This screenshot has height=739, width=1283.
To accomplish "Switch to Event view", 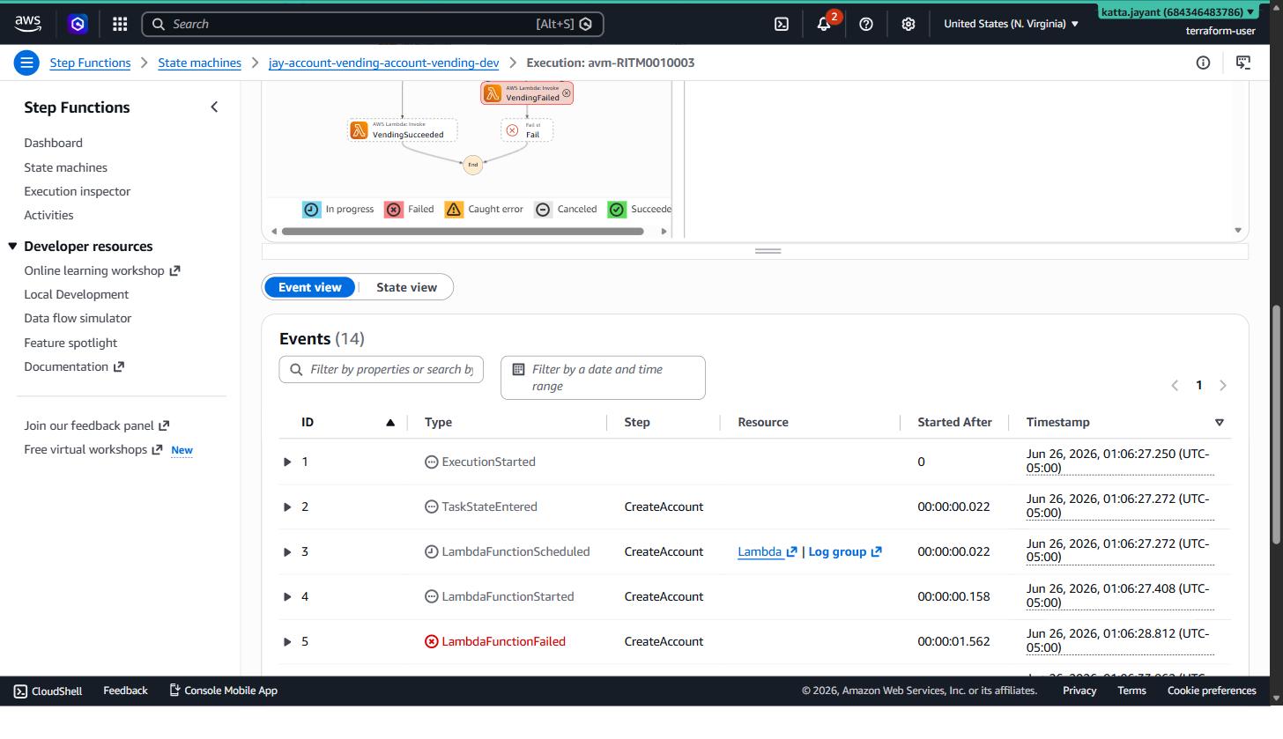I will pyautogui.click(x=309, y=287).
